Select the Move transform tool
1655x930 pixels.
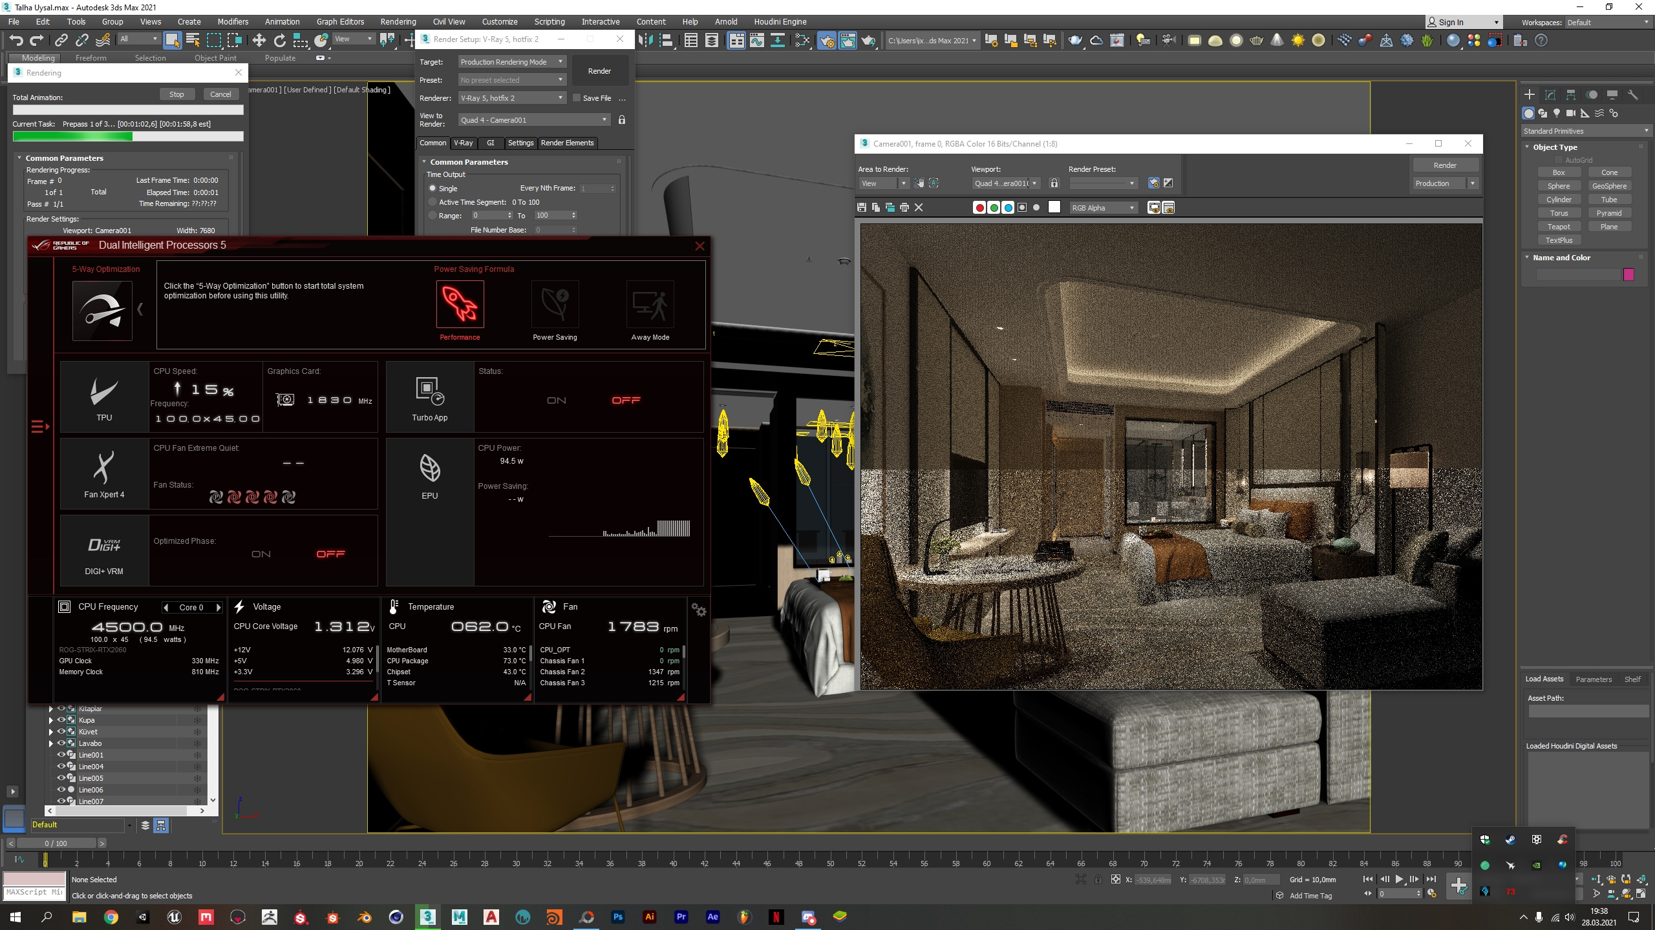point(259,41)
